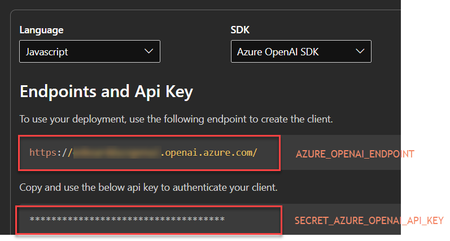Click the word Javascript in the Language box
Image resolution: width=450 pixels, height=241 pixels.
(x=47, y=52)
